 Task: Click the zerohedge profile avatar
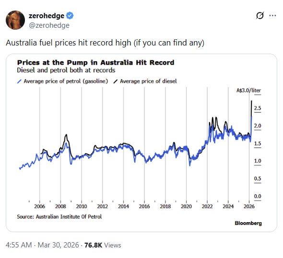[15, 20]
